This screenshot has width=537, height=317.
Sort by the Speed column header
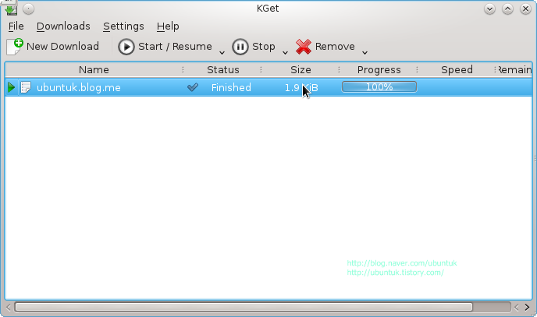457,69
